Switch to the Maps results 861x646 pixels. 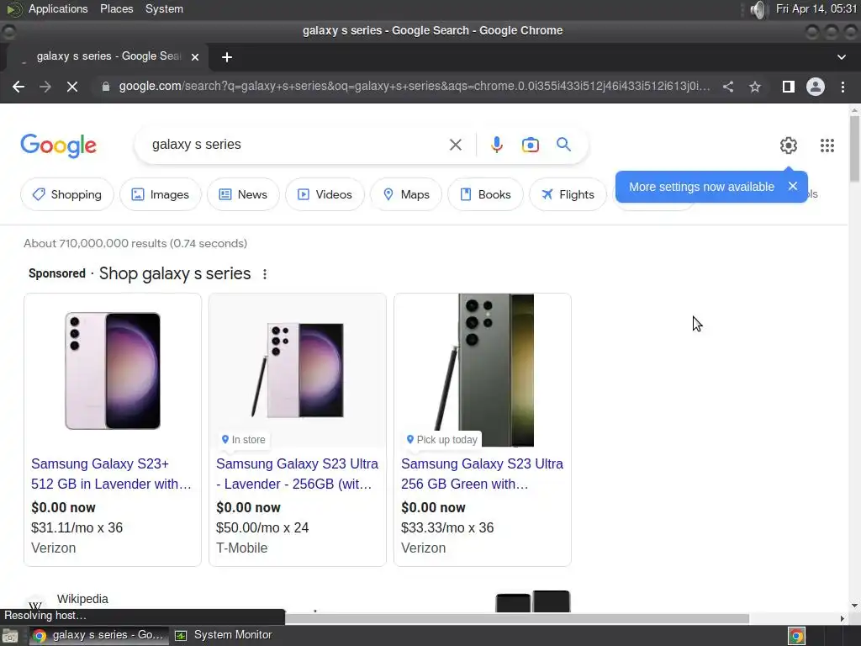point(406,194)
